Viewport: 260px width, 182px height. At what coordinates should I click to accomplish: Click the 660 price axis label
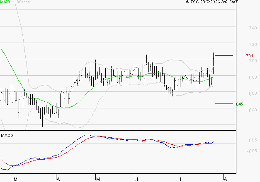click(x=253, y=93)
